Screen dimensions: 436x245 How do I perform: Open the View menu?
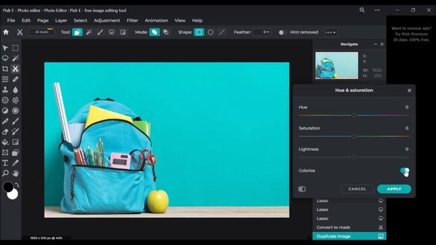coord(180,20)
